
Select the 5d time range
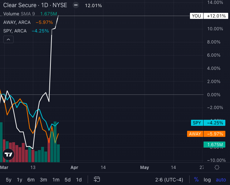[x=68, y=179]
